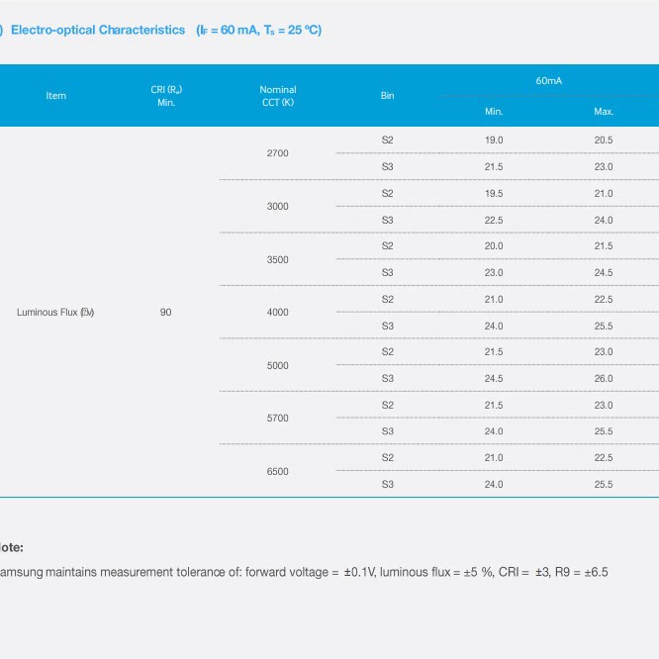This screenshot has width=659, height=659.
Task: Click the S3 bin cell for 5000 K
Action: (x=388, y=379)
